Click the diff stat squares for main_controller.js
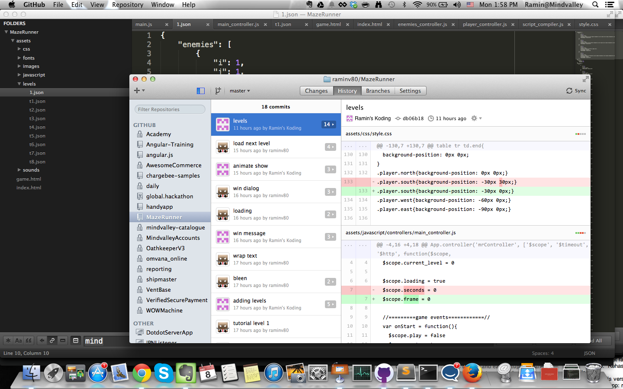623x389 pixels. (581, 233)
